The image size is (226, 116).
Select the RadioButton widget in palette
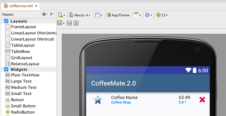point(20,112)
